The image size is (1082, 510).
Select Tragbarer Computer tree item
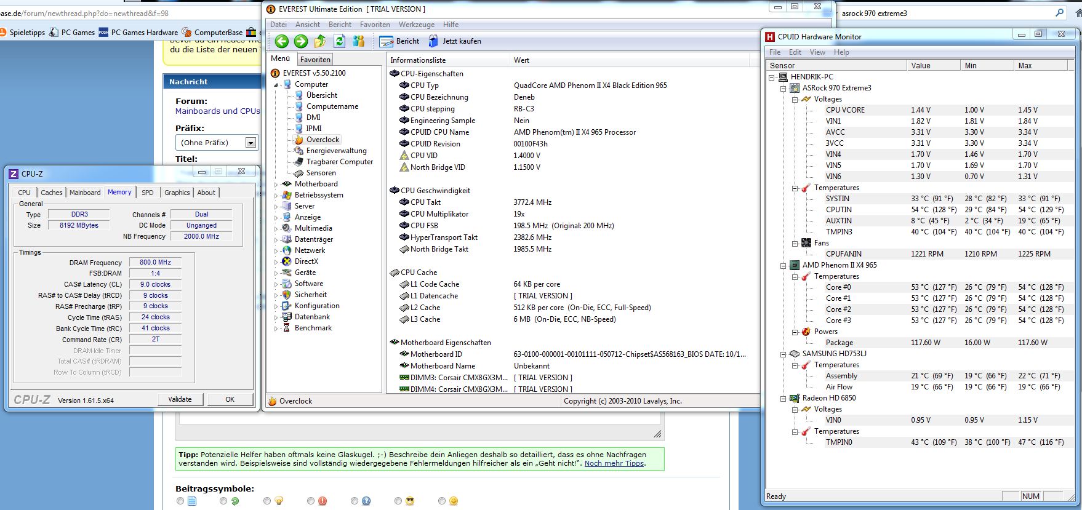tap(340, 162)
